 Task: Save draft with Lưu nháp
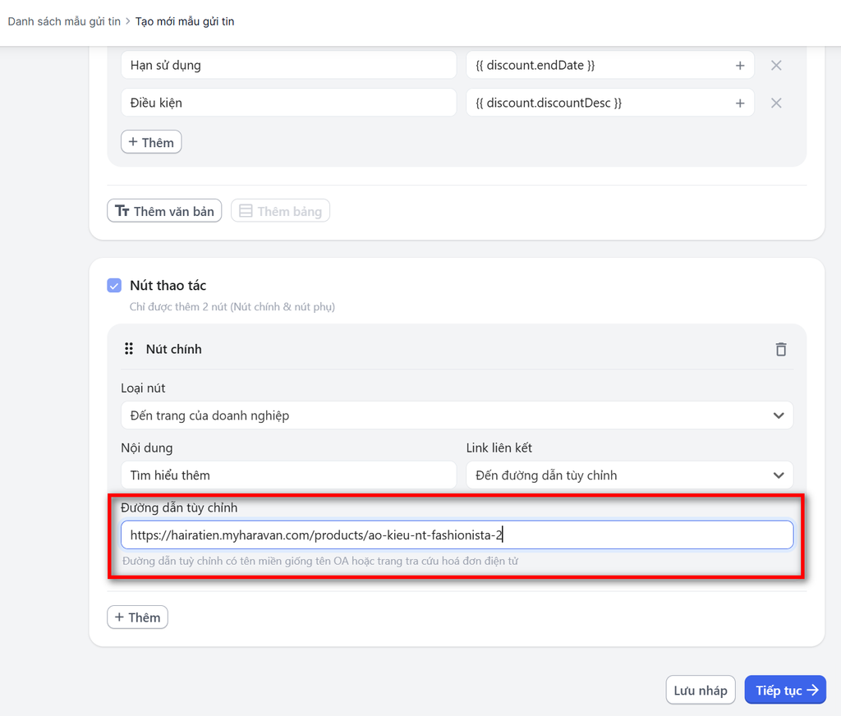tap(700, 691)
